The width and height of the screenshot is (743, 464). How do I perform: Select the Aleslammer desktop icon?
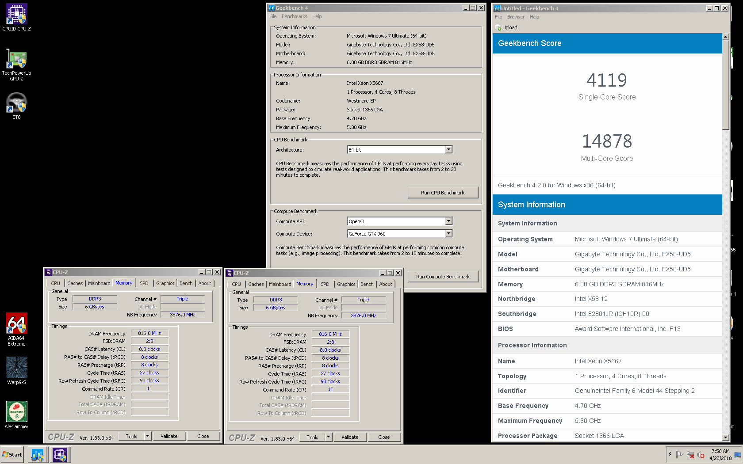pyautogui.click(x=16, y=415)
